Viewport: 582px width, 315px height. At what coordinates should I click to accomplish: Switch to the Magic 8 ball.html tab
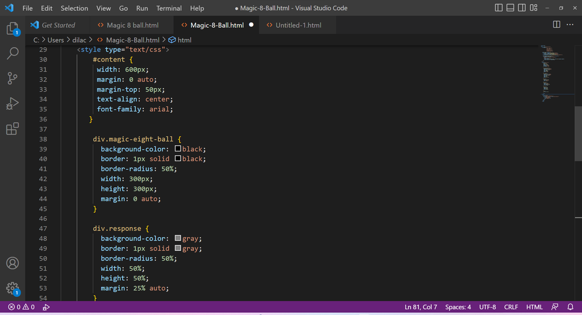tap(132, 25)
